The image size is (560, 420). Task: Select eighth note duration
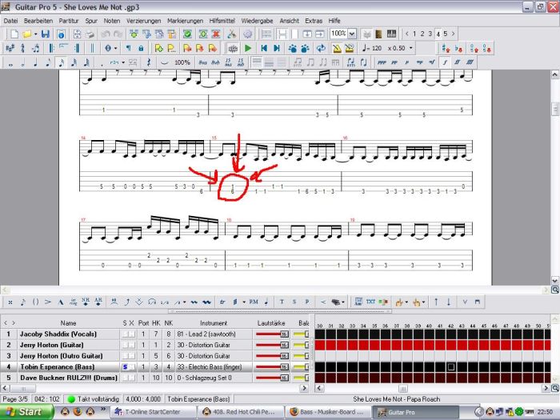tap(48, 63)
